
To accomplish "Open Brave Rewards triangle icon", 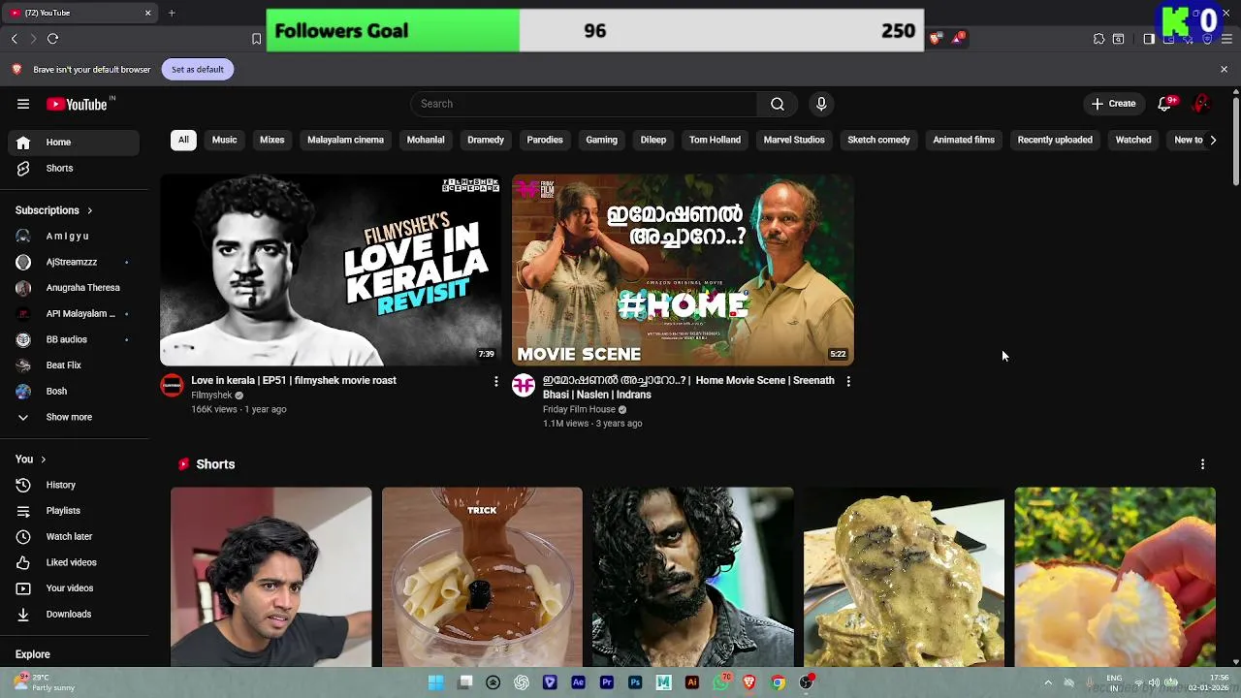I will coord(958,39).
